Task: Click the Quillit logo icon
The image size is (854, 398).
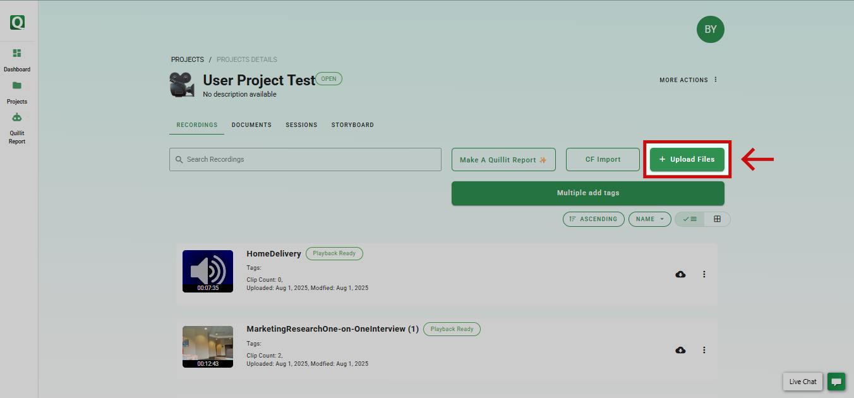Action: pos(17,23)
